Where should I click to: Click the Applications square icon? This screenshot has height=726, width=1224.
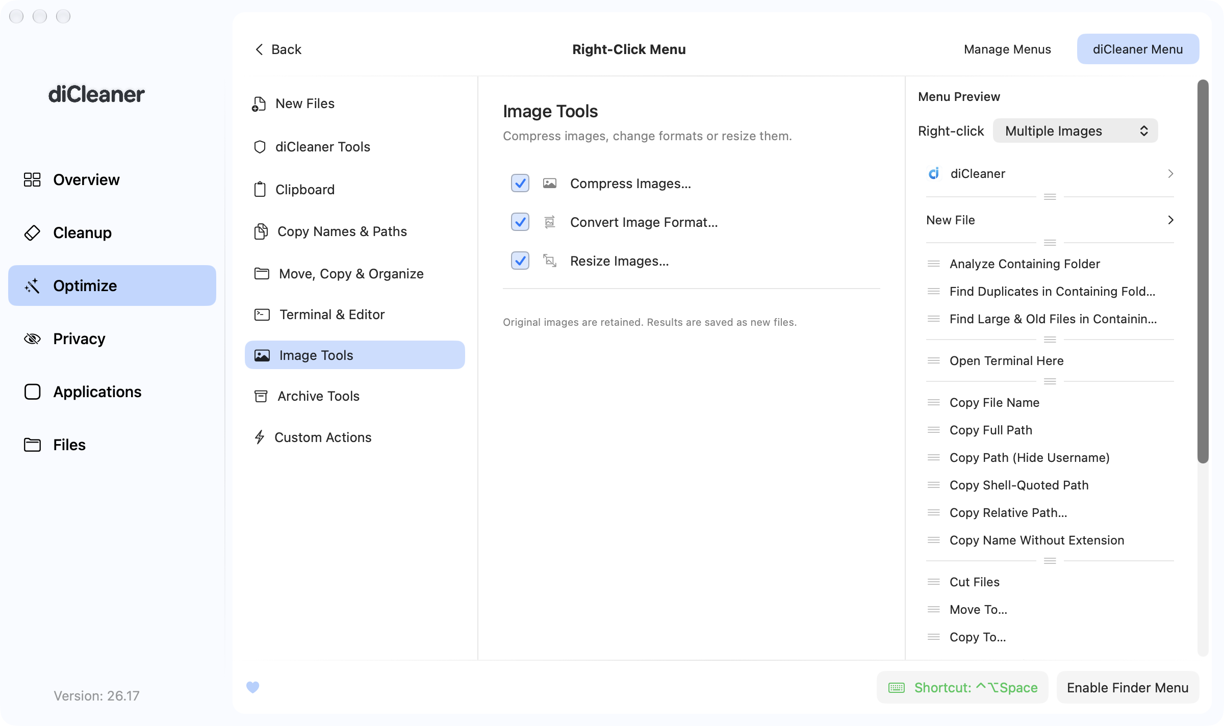tap(32, 392)
